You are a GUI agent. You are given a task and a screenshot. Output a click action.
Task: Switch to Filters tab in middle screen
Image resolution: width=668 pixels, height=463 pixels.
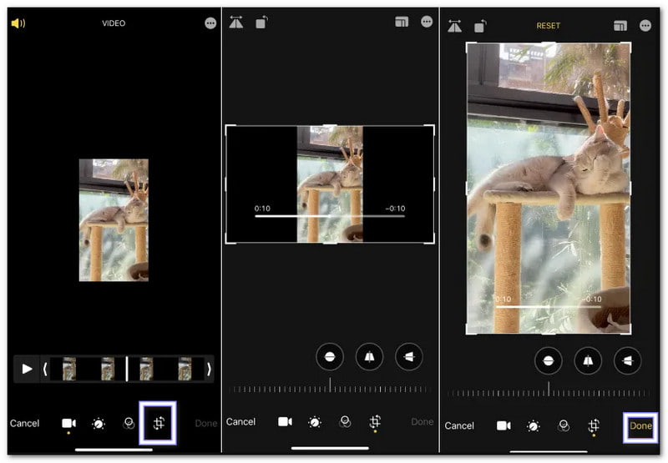tap(345, 422)
